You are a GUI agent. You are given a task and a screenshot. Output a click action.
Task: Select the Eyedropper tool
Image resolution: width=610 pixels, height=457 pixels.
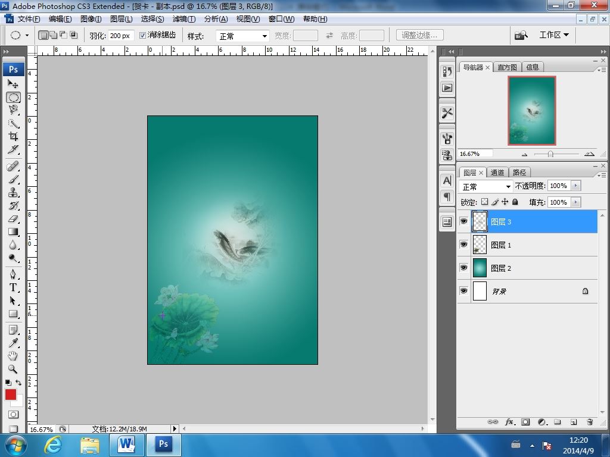[x=13, y=343]
